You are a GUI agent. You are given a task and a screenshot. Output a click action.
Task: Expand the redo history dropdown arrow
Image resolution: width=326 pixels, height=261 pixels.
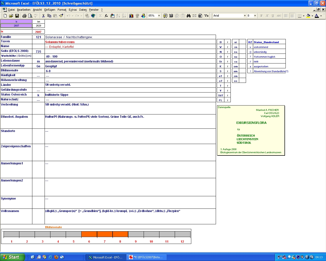81,16
